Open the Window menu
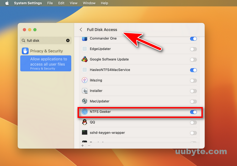237x166 pixels. click(x=89, y=3)
